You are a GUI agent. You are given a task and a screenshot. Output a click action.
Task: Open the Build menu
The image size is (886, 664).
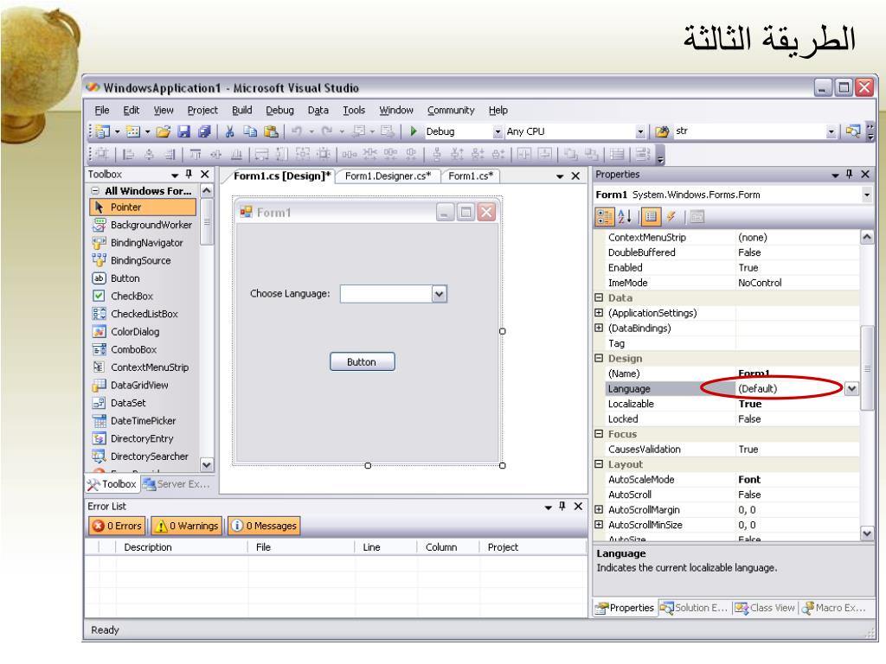[242, 110]
